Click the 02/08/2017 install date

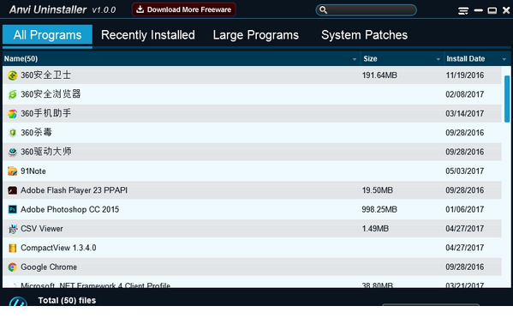pos(464,94)
